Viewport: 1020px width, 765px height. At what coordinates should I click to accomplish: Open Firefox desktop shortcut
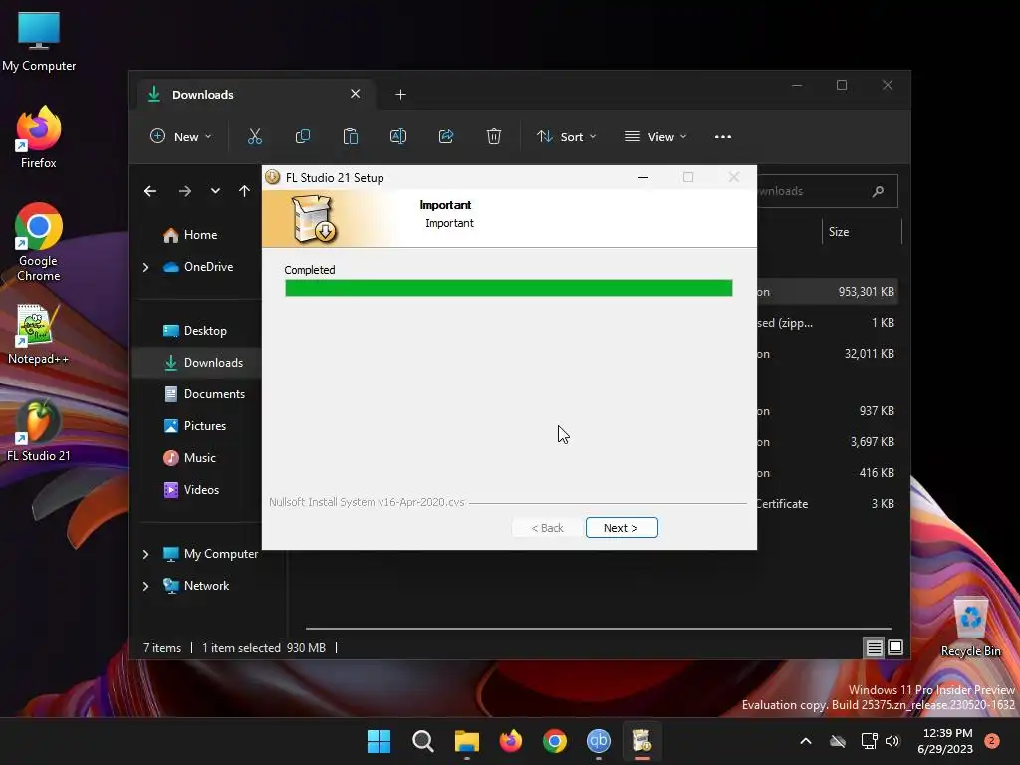(x=39, y=137)
